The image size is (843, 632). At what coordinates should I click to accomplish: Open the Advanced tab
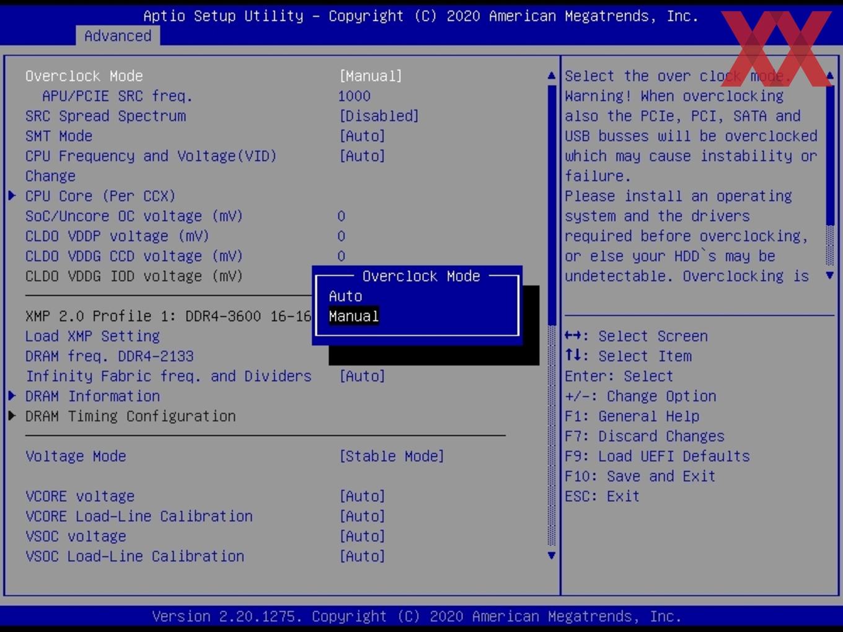(x=118, y=36)
